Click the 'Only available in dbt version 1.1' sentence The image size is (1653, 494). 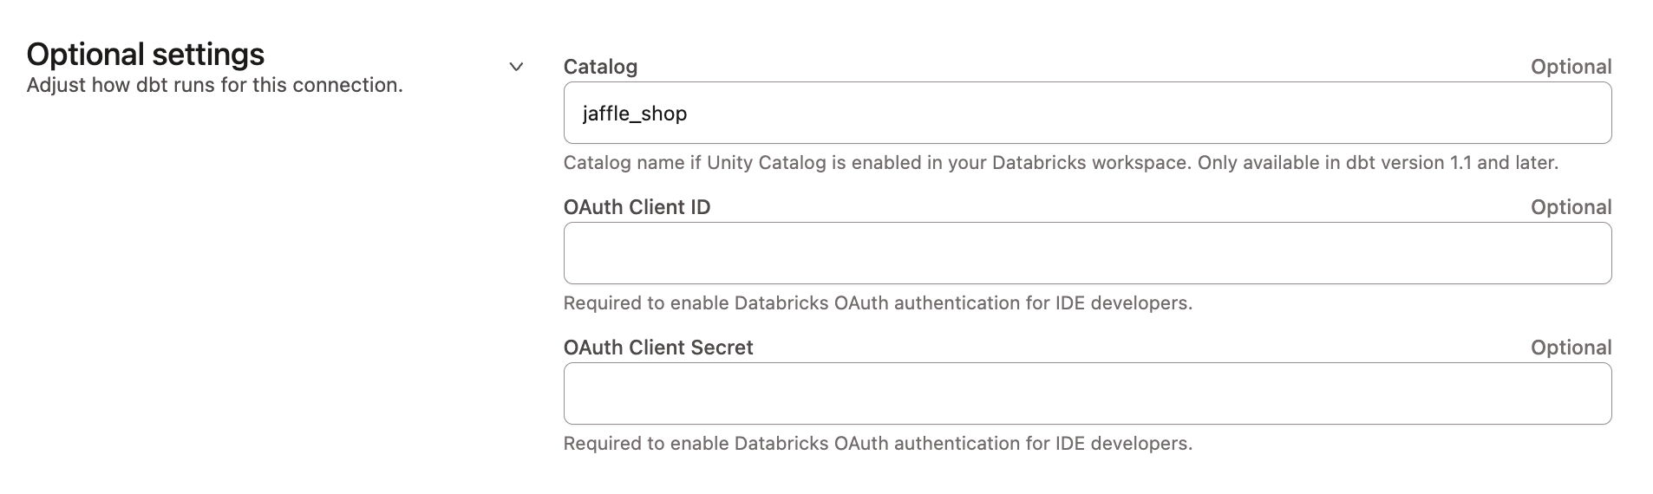pos(1377,163)
